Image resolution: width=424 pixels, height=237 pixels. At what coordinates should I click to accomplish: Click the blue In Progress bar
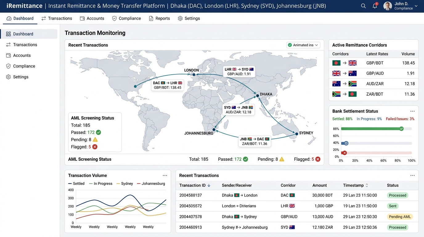pos(344,143)
